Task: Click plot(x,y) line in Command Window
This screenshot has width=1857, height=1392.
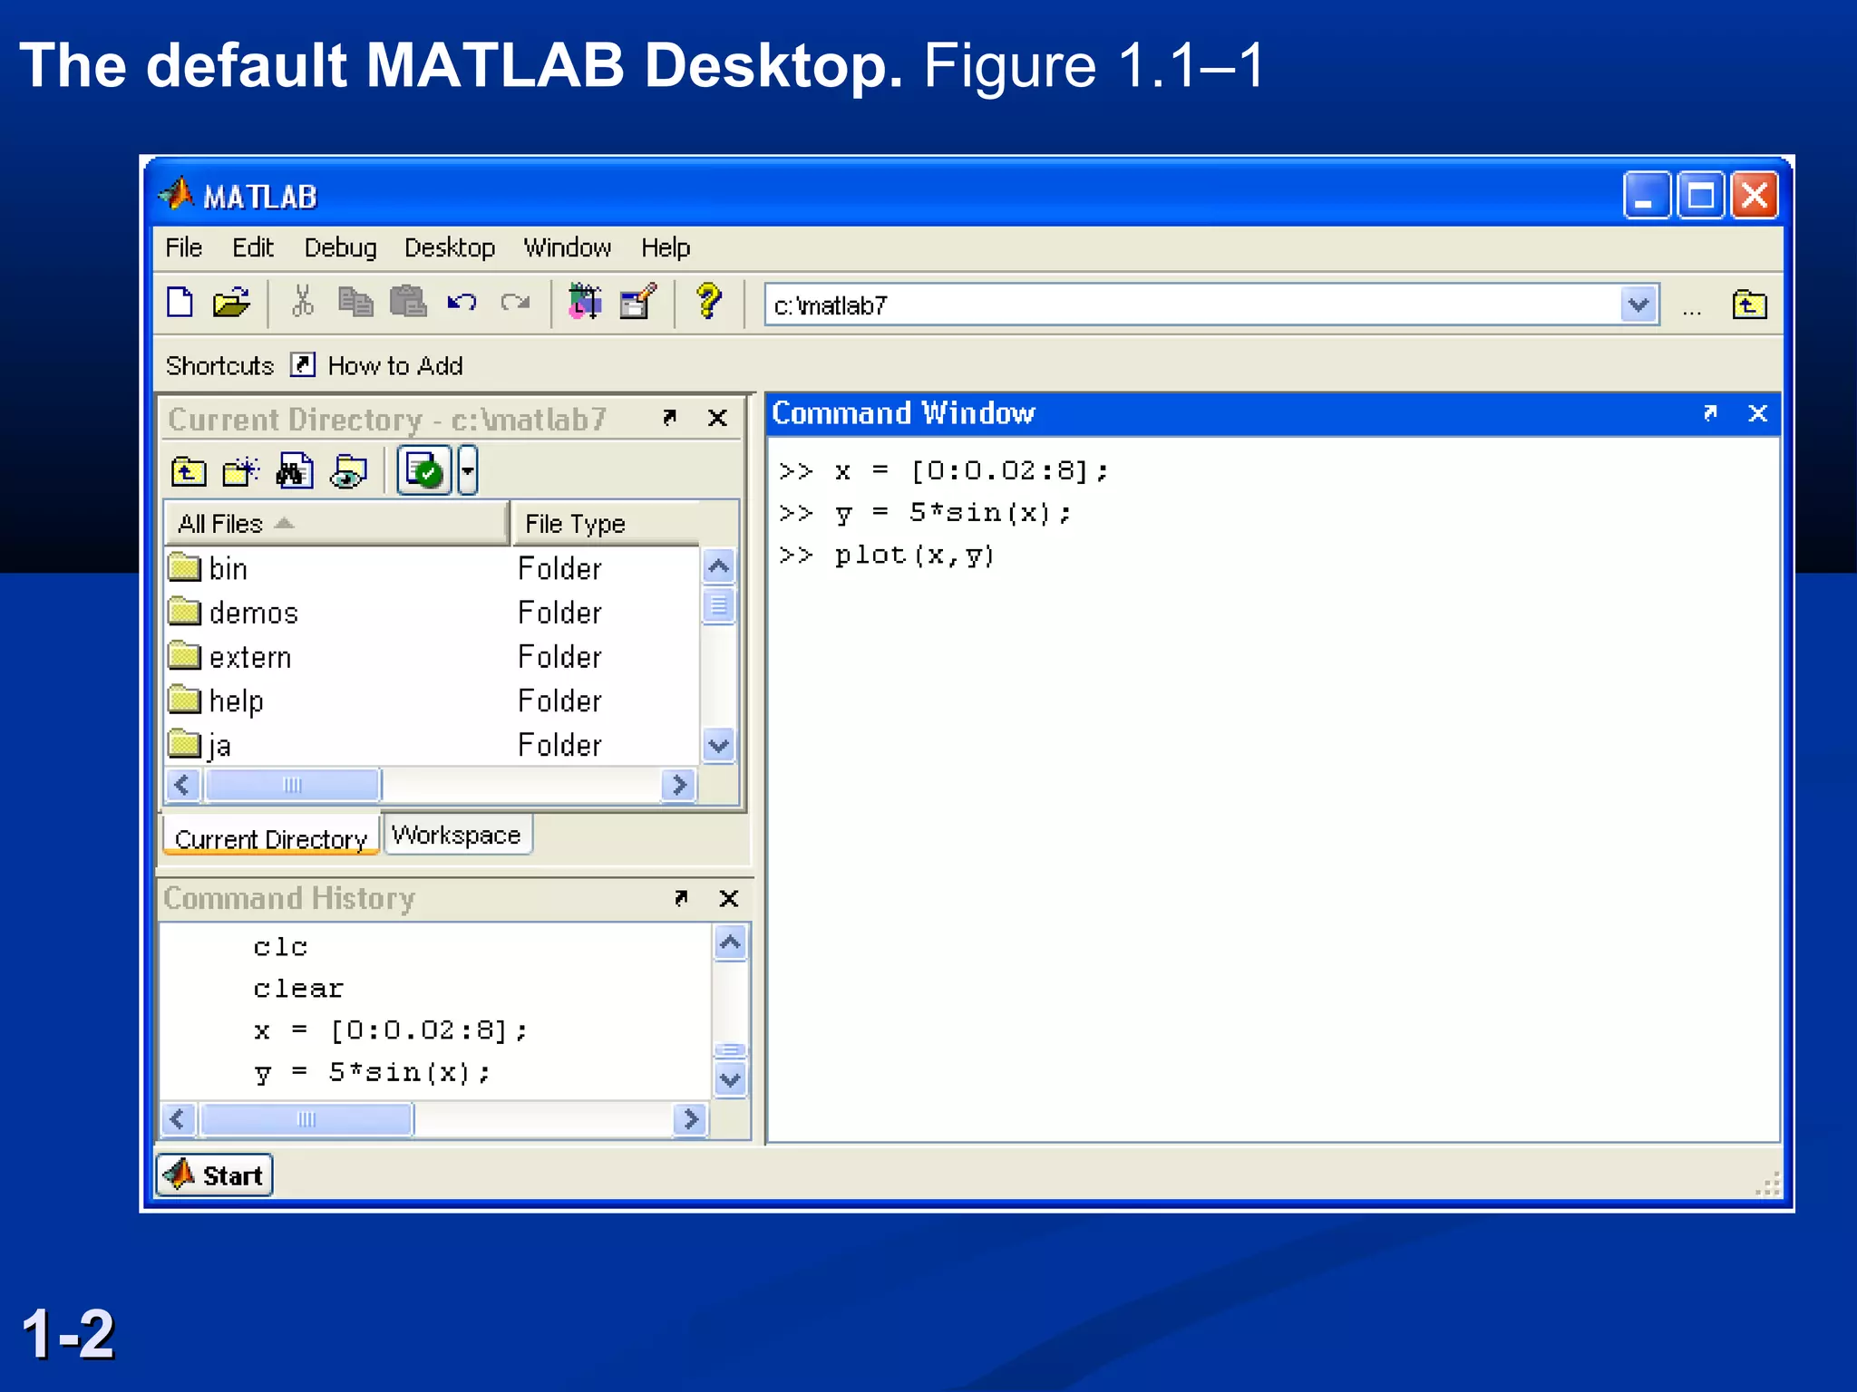Action: click(x=915, y=555)
